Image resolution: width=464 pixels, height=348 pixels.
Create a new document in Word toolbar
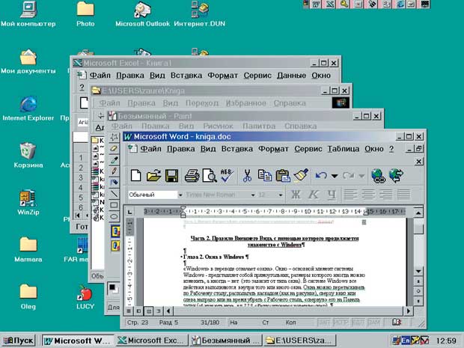coord(135,175)
